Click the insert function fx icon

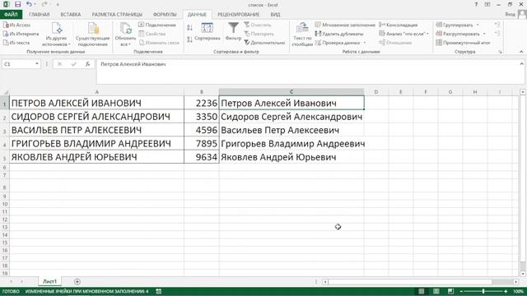(x=88, y=64)
